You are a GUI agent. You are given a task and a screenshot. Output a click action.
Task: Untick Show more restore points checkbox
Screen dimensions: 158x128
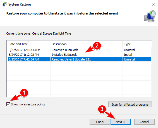(x=8, y=104)
